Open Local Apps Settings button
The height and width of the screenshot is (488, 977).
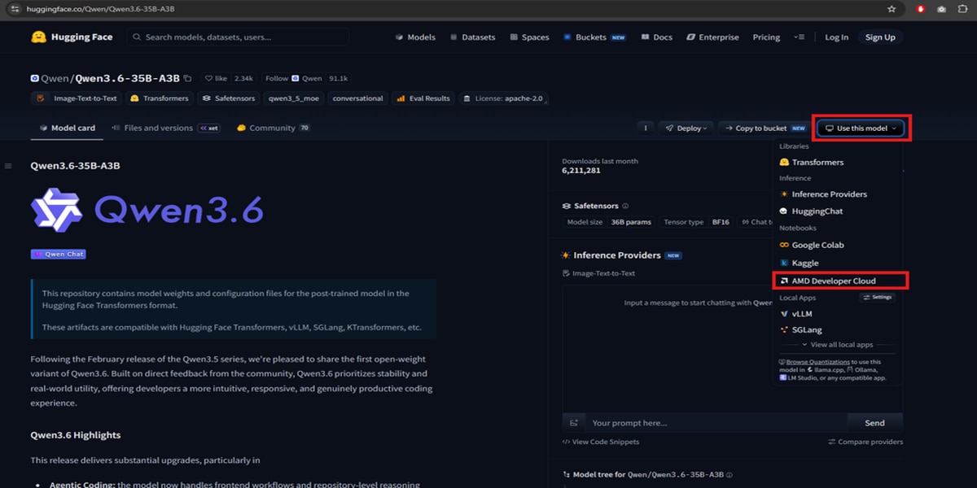click(878, 298)
